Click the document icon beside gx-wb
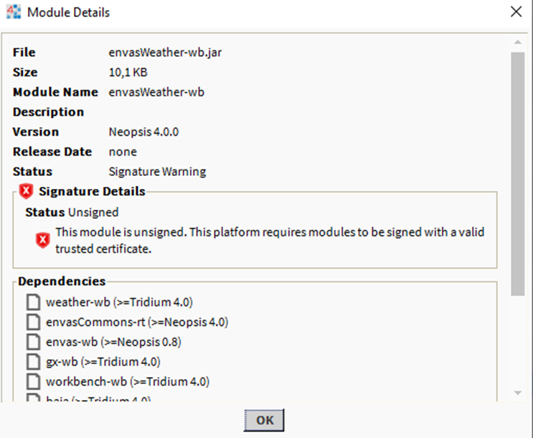This screenshot has height=438, width=533. coord(33,362)
